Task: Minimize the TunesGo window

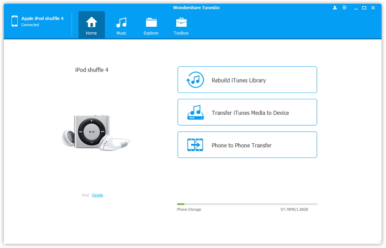Action: 355,8
